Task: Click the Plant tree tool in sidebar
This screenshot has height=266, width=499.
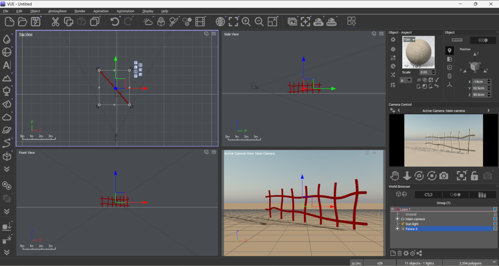Action: point(7,91)
